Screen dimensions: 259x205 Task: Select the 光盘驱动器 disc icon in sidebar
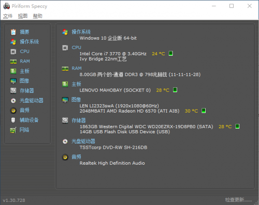tap(13, 101)
